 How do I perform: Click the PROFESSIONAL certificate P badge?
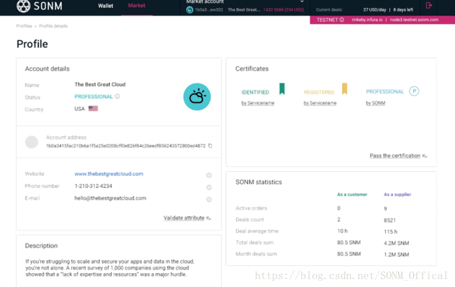click(x=414, y=91)
